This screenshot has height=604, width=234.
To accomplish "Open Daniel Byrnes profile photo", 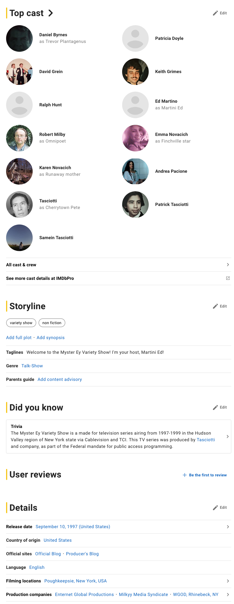I will tap(19, 38).
